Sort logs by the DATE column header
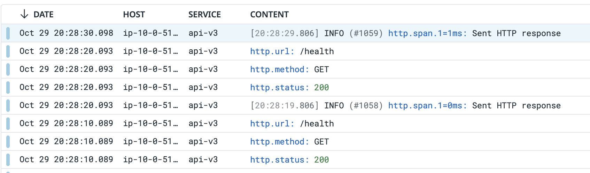The width and height of the screenshot is (590, 173). click(x=44, y=15)
